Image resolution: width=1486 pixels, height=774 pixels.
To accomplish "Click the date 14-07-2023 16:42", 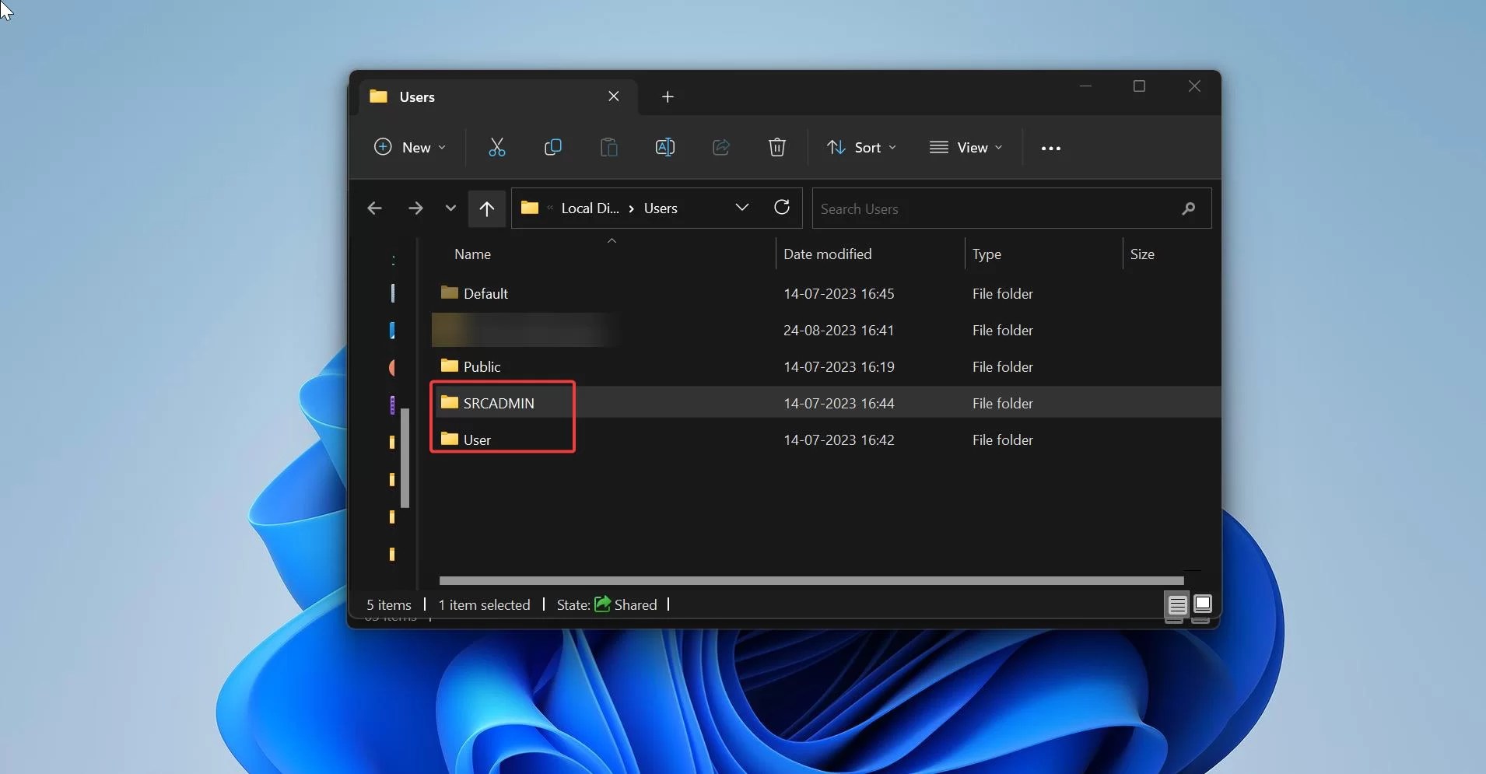I will pos(839,440).
